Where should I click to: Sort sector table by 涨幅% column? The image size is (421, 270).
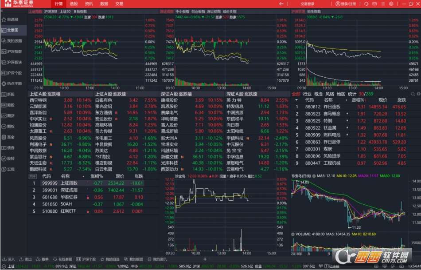point(359,100)
